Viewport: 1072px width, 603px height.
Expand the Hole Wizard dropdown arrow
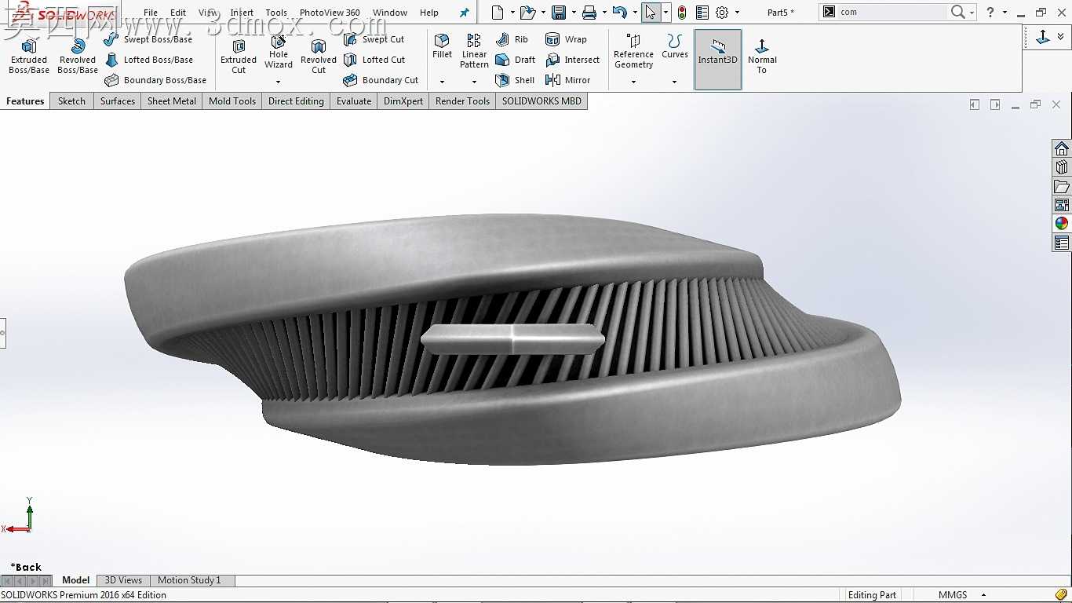coord(278,82)
